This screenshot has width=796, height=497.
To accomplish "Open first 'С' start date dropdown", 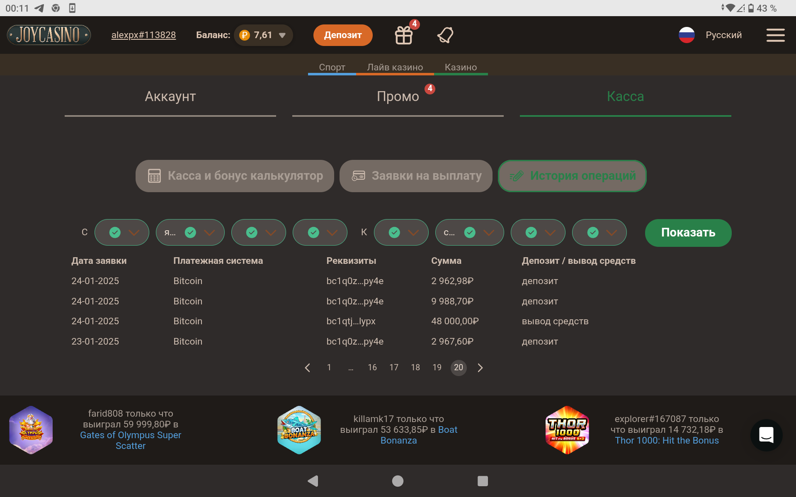I will click(x=122, y=232).
